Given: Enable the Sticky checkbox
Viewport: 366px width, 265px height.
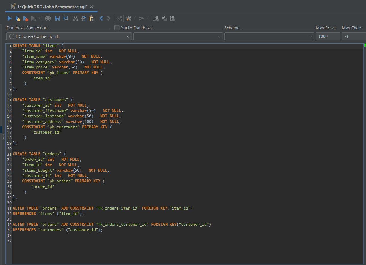Looking at the screenshot, I should 117,28.
